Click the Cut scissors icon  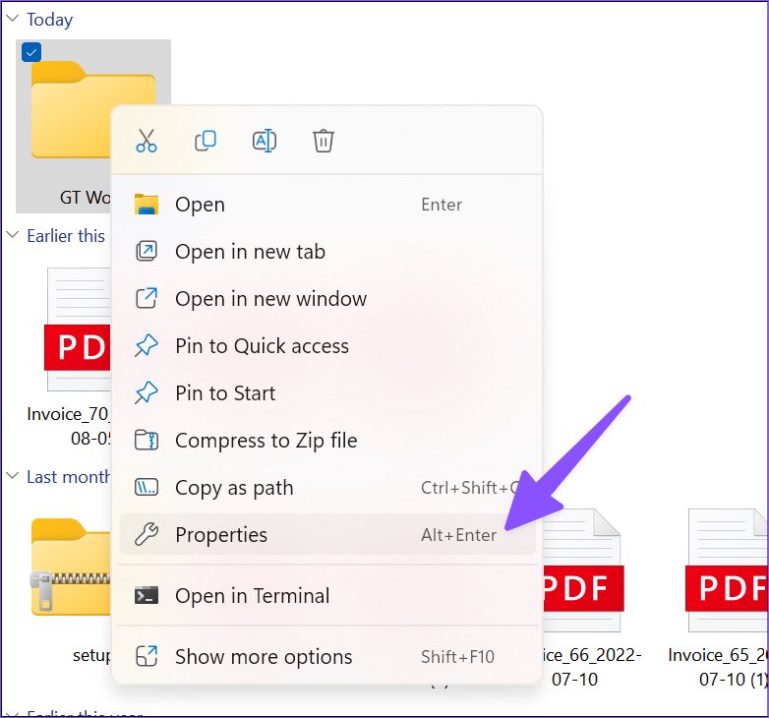tap(147, 141)
